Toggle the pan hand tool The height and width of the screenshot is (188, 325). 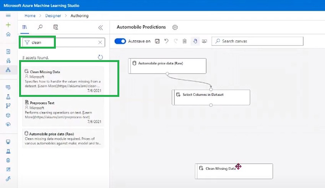195,41
